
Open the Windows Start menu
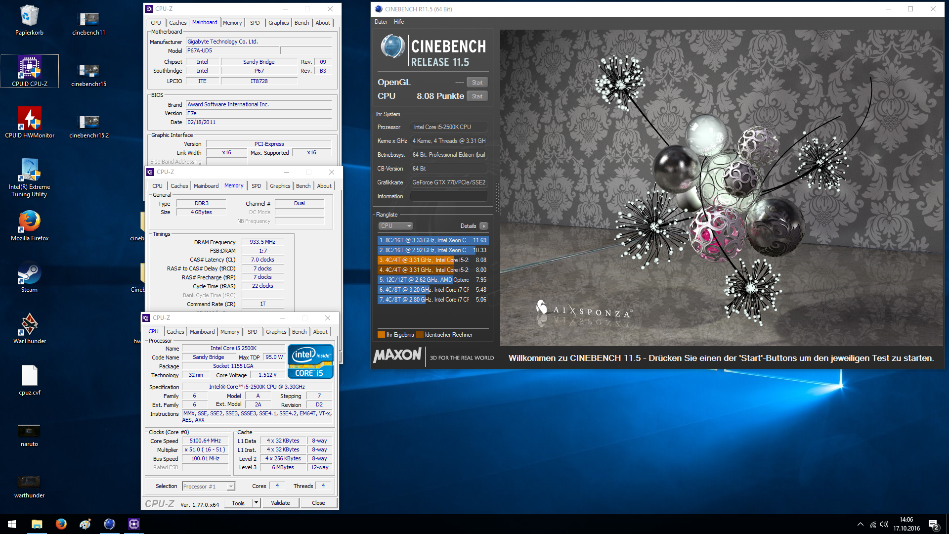tap(12, 524)
